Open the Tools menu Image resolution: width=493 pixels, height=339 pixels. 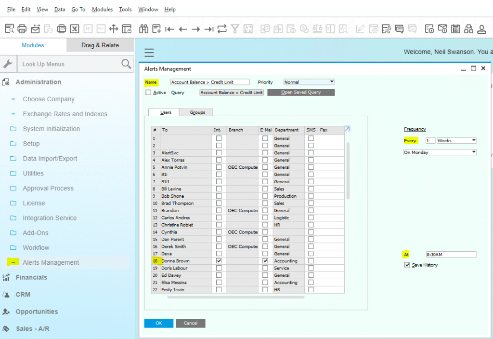coord(125,9)
